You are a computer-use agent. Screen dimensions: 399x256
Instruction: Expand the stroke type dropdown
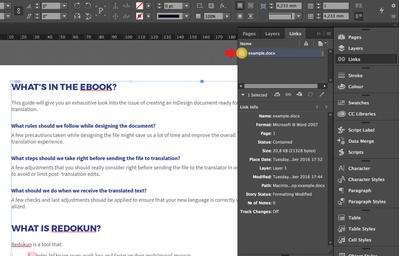point(187,16)
